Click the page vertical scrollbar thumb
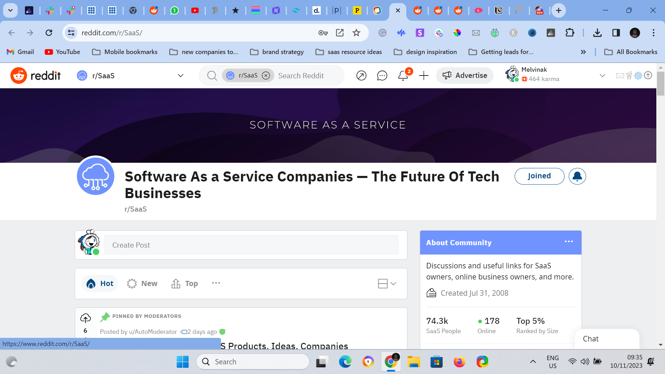665x374 pixels. pos(660,83)
